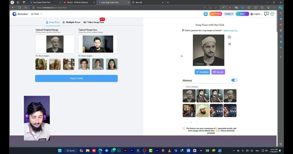Click the share icon beside result image
This screenshot has height=154, width=293.
click(230, 44)
